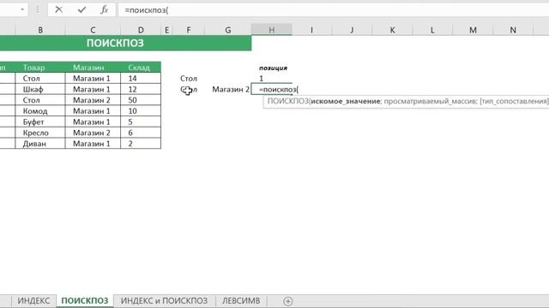The width and height of the screenshot is (549, 308).
Task: Select the Магазин 2 lookup cell in column G
Action: pos(228,89)
